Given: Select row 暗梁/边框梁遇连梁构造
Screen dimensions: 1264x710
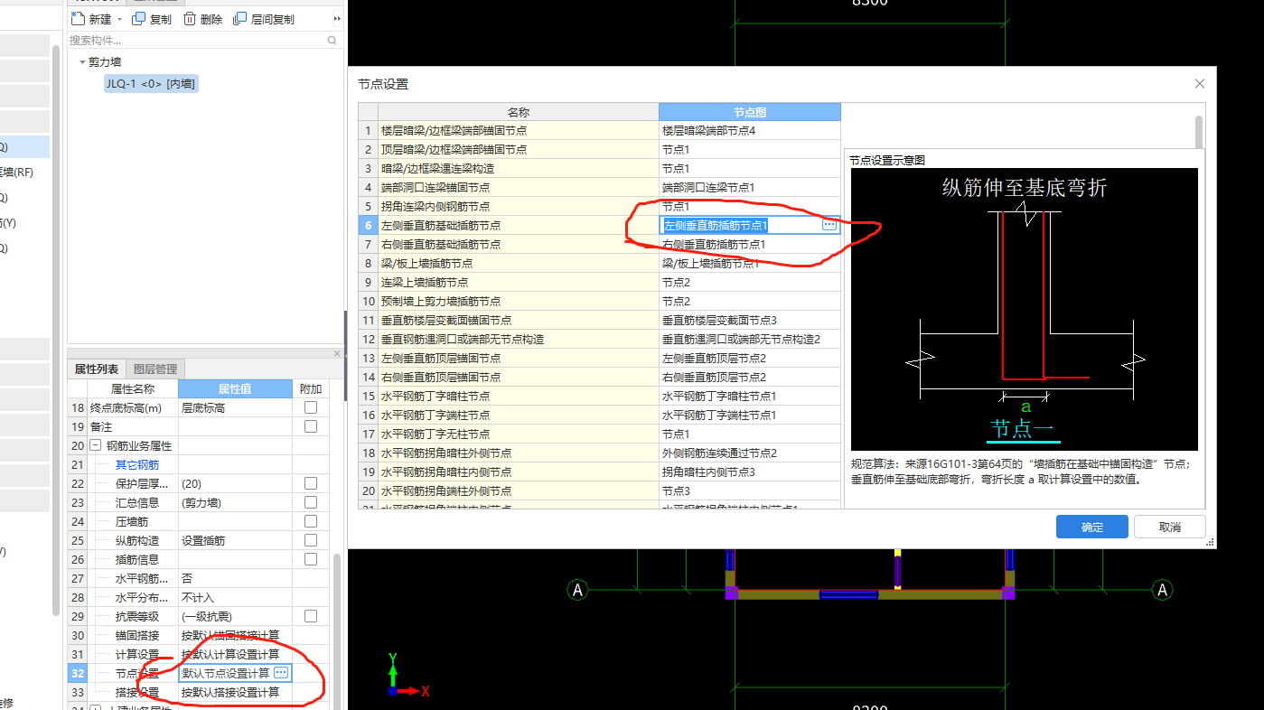Looking at the screenshot, I should [x=519, y=169].
